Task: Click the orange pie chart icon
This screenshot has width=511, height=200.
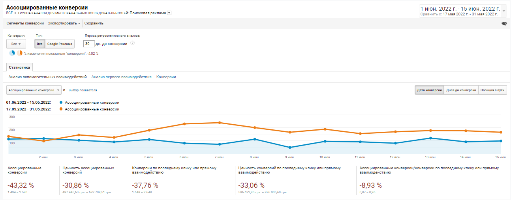Action: [19, 53]
